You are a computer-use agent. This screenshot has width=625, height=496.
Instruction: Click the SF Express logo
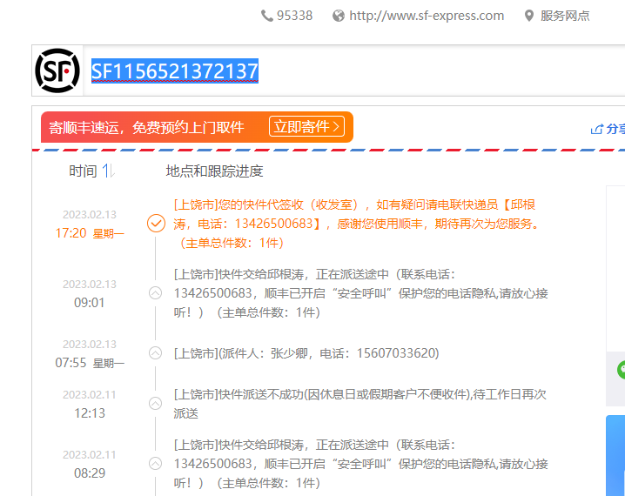click(57, 70)
